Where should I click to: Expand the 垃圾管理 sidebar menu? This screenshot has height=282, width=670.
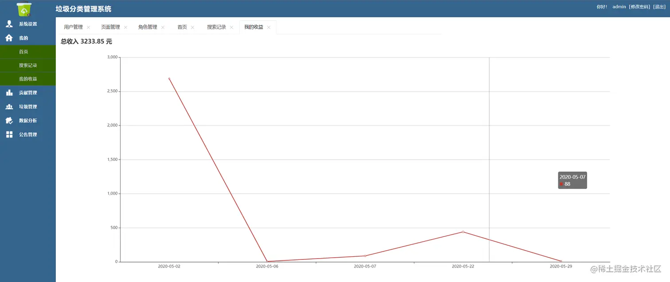[28, 107]
